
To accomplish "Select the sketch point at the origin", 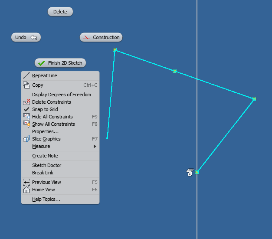I will click(197, 172).
